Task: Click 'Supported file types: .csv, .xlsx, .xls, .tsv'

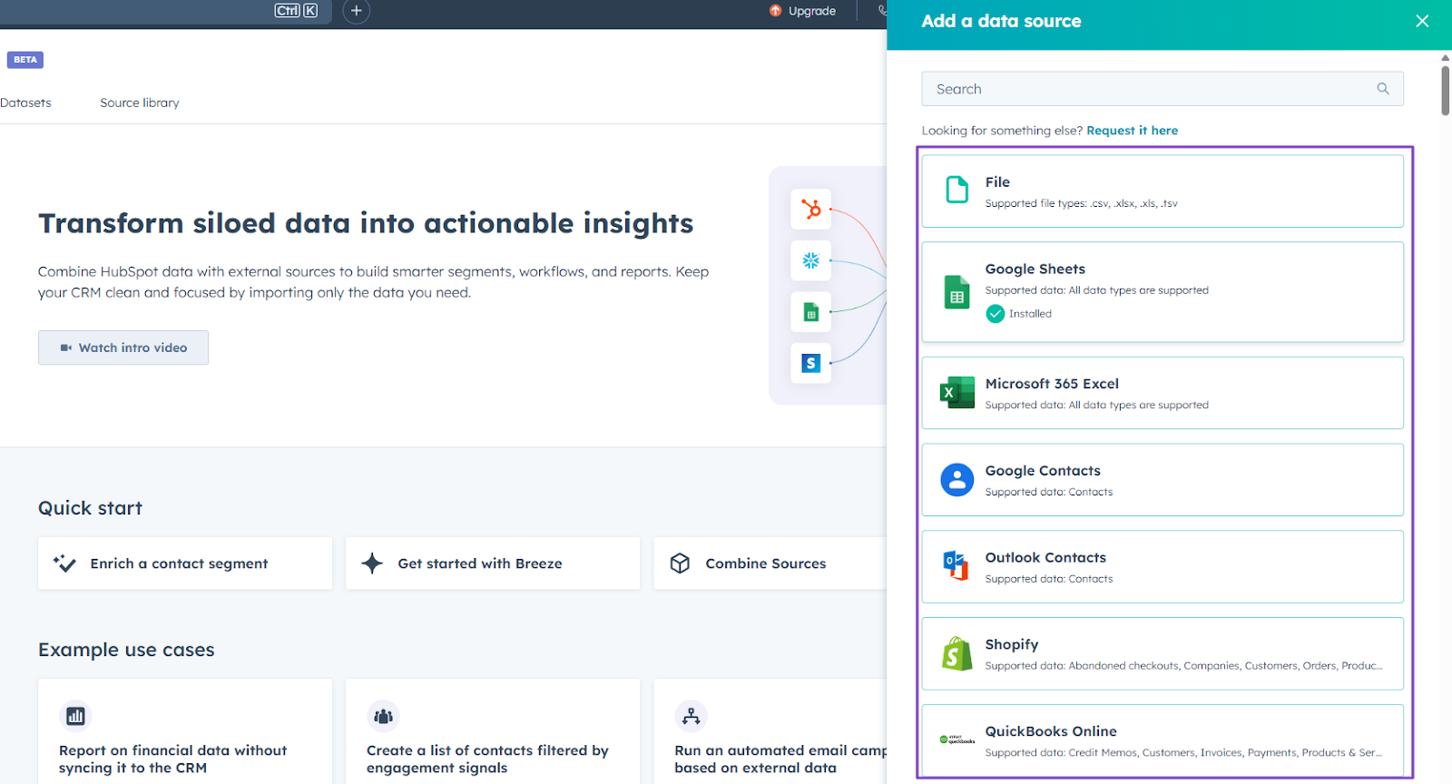Action: (1081, 203)
